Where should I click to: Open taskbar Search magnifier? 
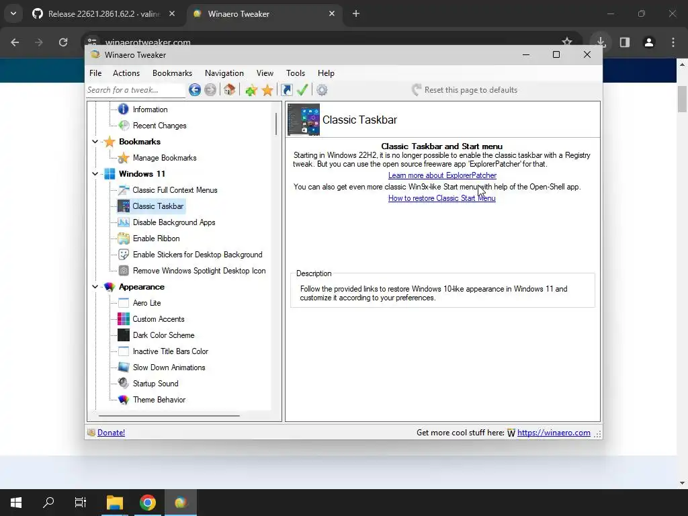pos(48,503)
